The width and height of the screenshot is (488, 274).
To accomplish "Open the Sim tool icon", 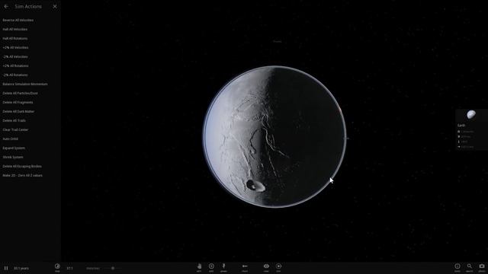I will tap(278, 267).
